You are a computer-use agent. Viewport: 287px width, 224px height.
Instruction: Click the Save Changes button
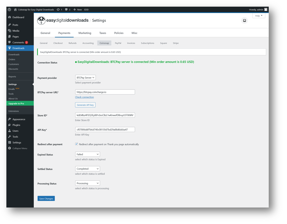tap(46, 199)
